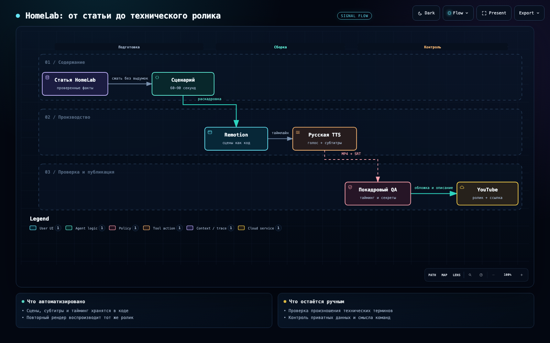Click the search magnifier icon in zoom toolbar
This screenshot has width=550, height=343.
pos(470,275)
